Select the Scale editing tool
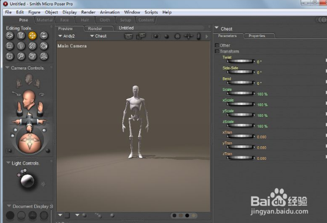The width and height of the screenshot is (327, 223). 9,46
